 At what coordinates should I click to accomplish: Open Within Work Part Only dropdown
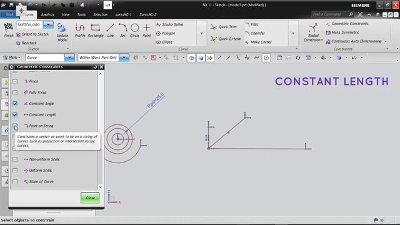click(x=124, y=57)
